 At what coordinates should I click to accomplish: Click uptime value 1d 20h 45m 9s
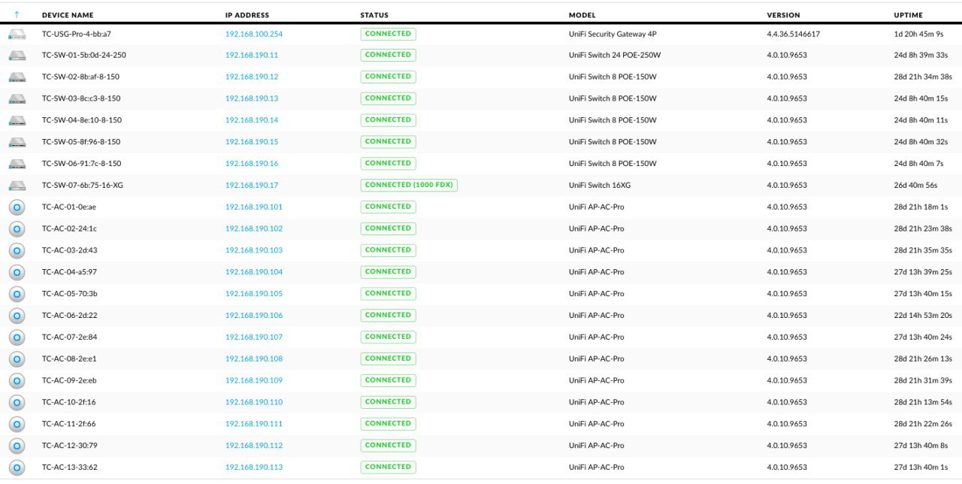tap(918, 34)
